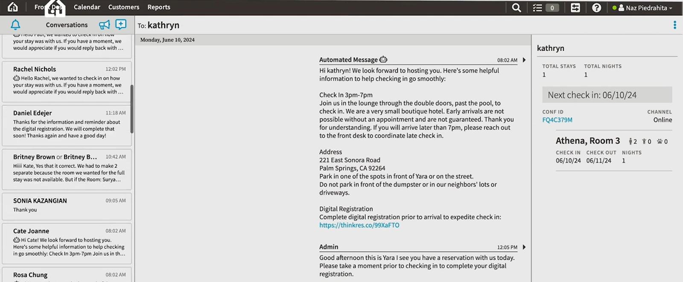Screen dimensions: 683x282
Task: Click the green online status dot
Action: [x=614, y=8]
